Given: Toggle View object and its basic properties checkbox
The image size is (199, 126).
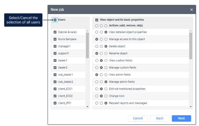Looking at the screenshot, I should (x=97, y=20).
